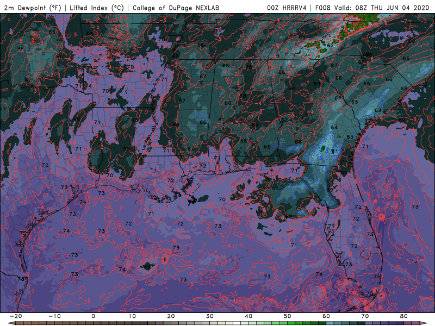
Task: Click the 0 label on the color scale
Action: 93,316
